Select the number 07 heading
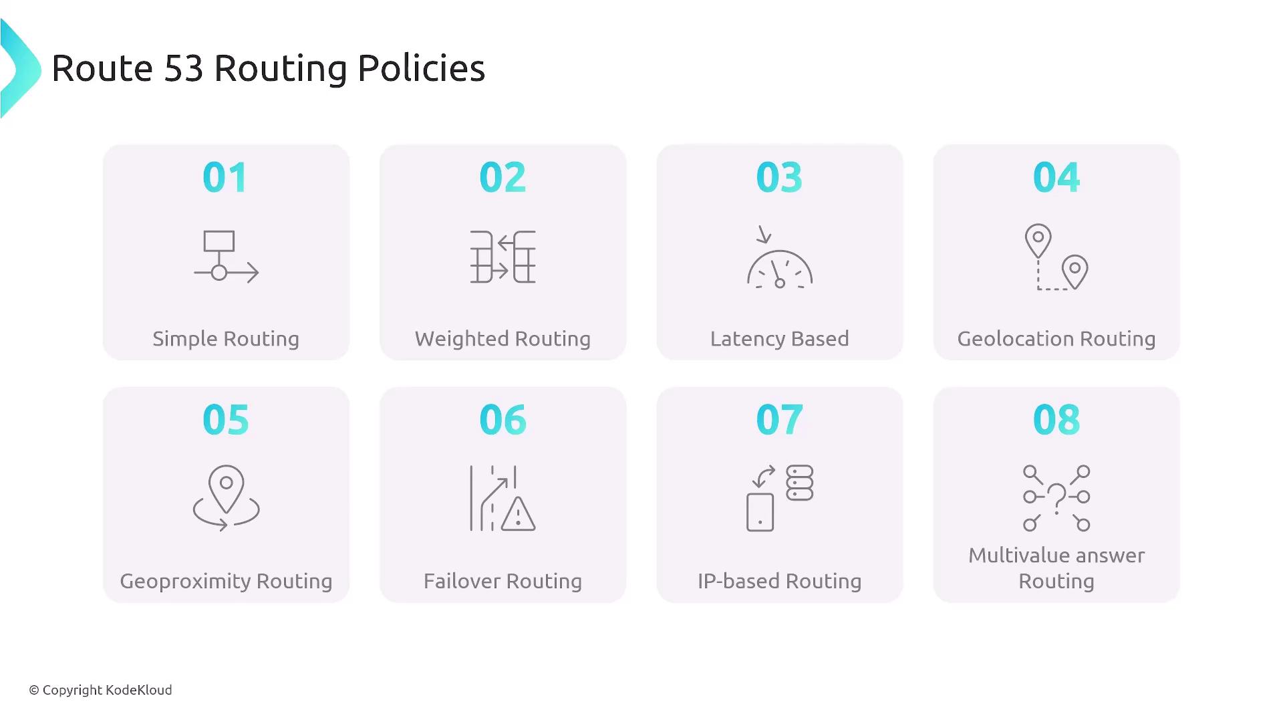Image resolution: width=1283 pixels, height=722 pixels. (x=779, y=420)
